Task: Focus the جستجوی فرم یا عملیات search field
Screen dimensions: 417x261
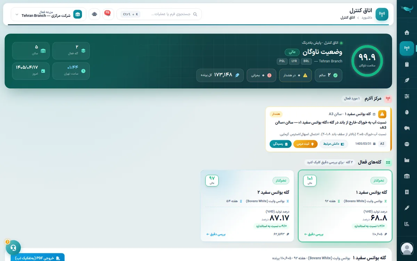Action: tap(159, 14)
